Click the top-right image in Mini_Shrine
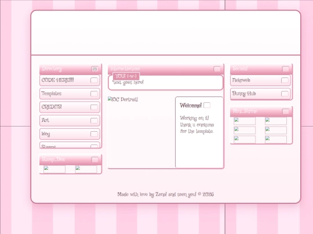This screenshot has height=234, width=313. point(276,121)
